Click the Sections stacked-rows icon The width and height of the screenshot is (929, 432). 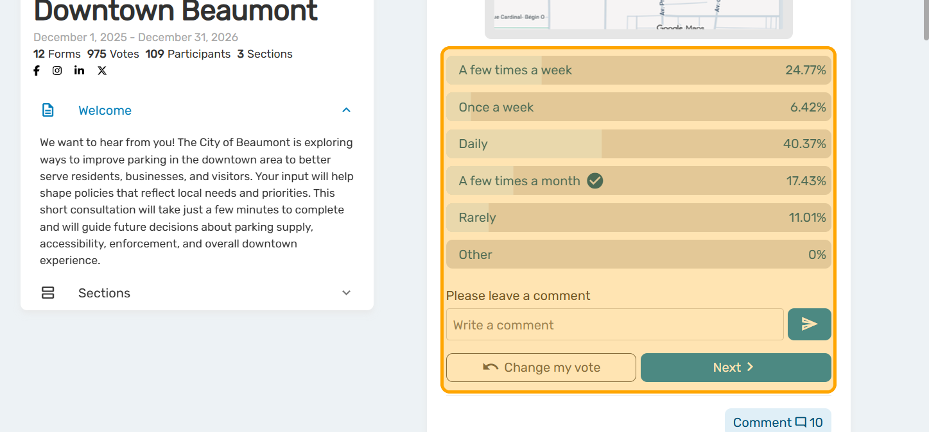tap(48, 293)
